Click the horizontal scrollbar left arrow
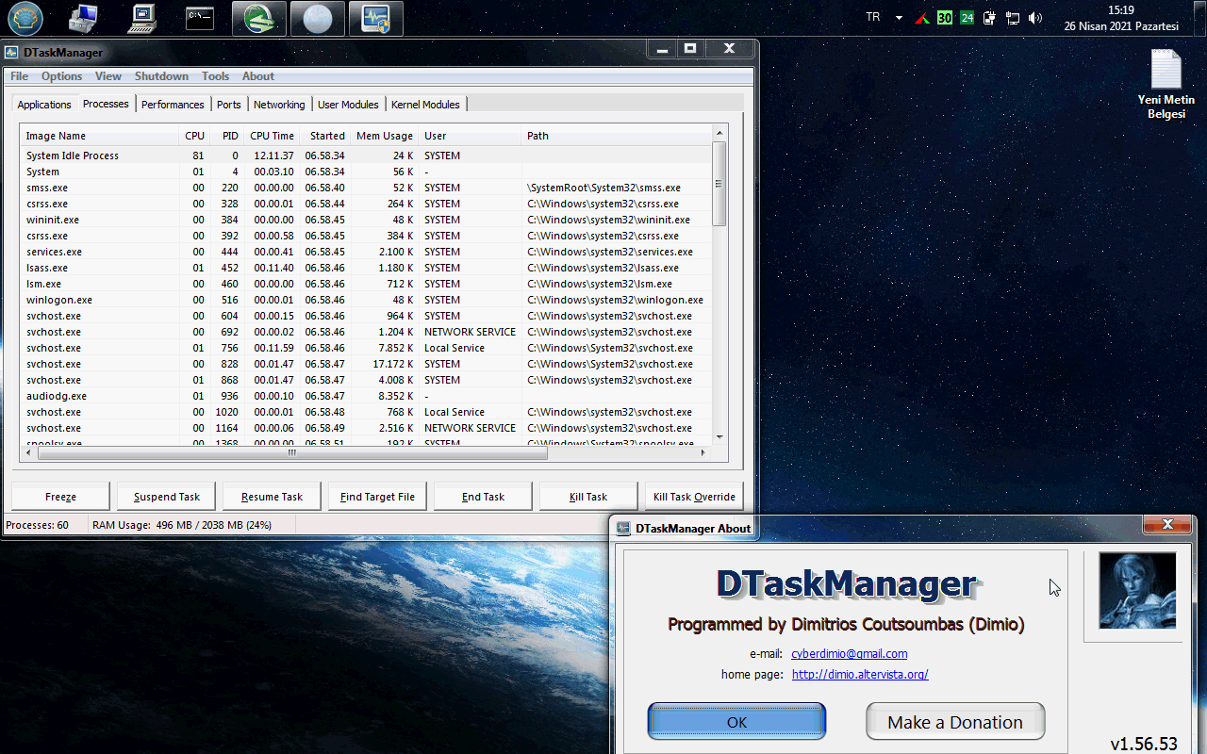 pos(28,452)
